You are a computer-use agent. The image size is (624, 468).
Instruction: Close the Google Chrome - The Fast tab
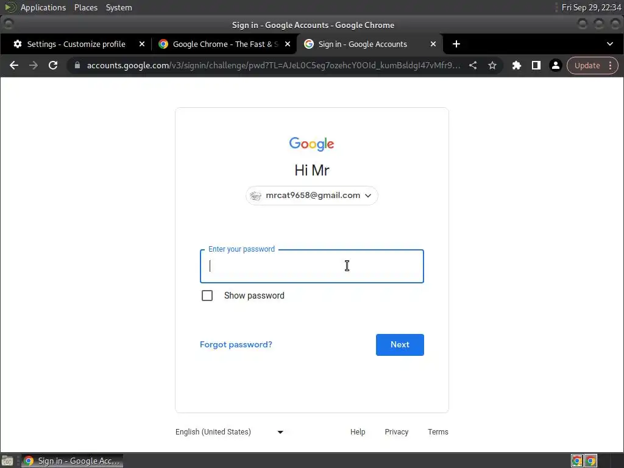coord(288,44)
